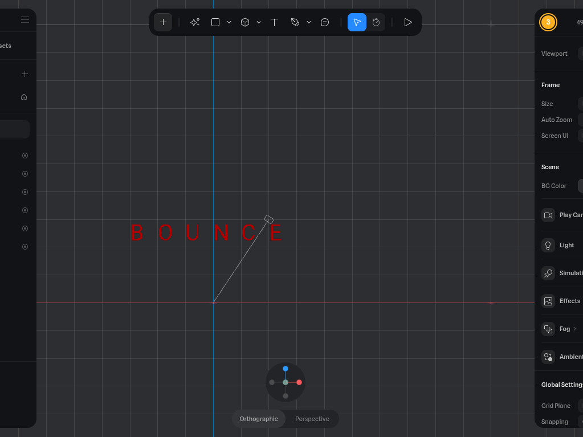The width and height of the screenshot is (583, 437).
Task: Select the Pen drawing tool
Action: pyautogui.click(x=295, y=22)
